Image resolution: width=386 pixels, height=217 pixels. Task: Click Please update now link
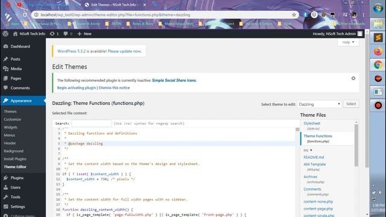click(124, 51)
